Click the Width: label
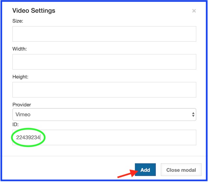This screenshot has height=182, width=208. pyautogui.click(x=19, y=49)
